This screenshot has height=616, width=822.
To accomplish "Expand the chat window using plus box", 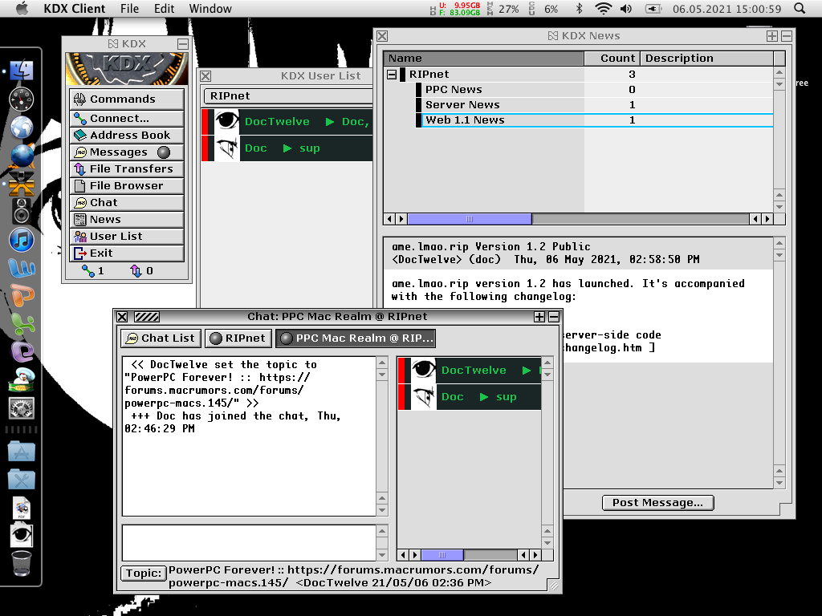I will click(539, 317).
